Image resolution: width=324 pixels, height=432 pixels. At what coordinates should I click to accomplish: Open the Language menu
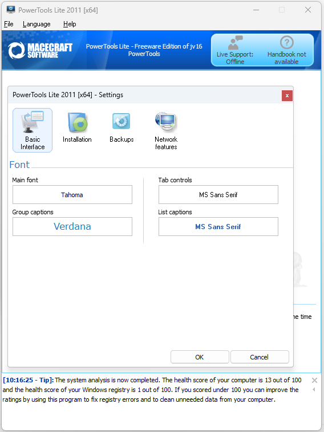tap(37, 24)
